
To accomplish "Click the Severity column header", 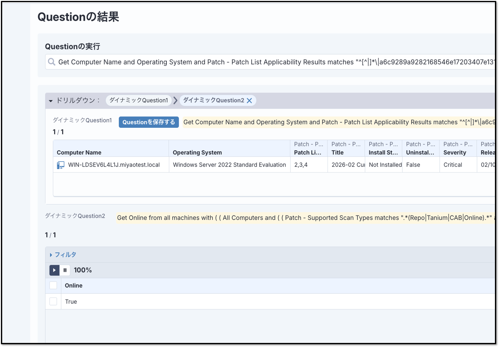I will (x=454, y=153).
